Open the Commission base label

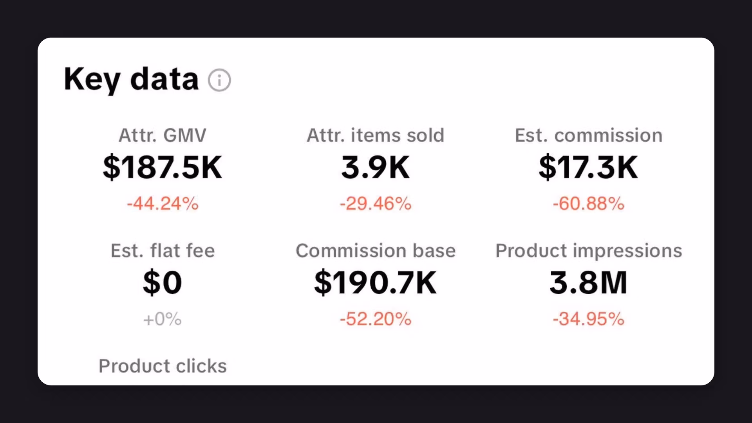tap(376, 251)
